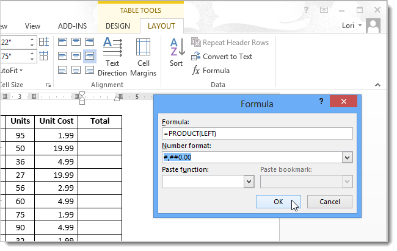Click cell with value 36
The width and height of the screenshot is (397, 251).
coord(20,162)
